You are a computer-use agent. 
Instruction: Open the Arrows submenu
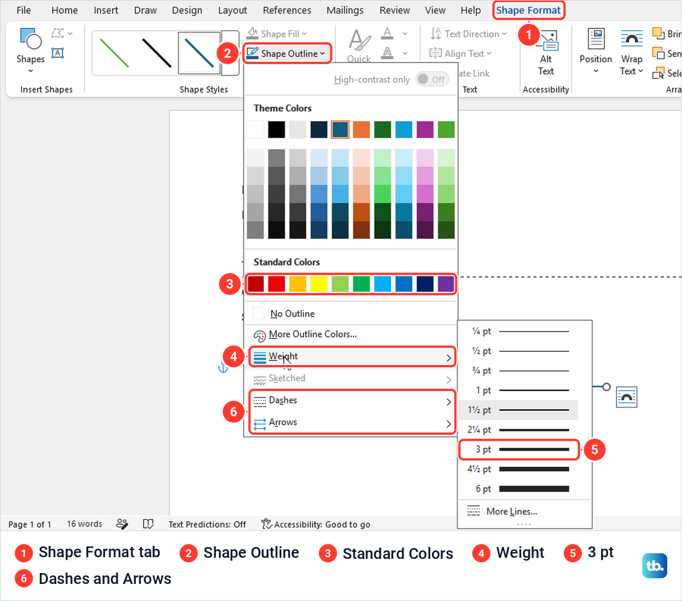[x=352, y=422]
